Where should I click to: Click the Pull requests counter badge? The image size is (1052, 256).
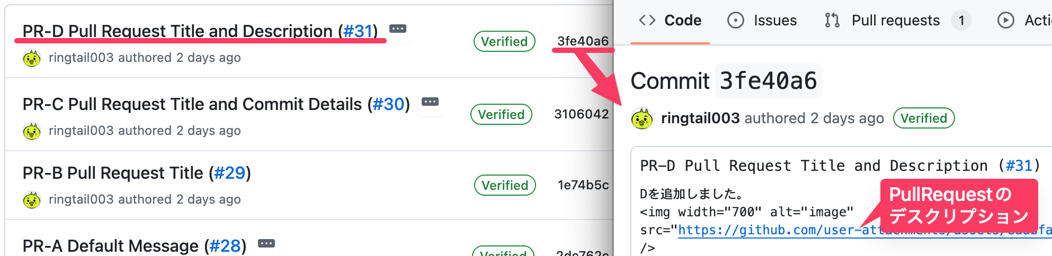961,21
